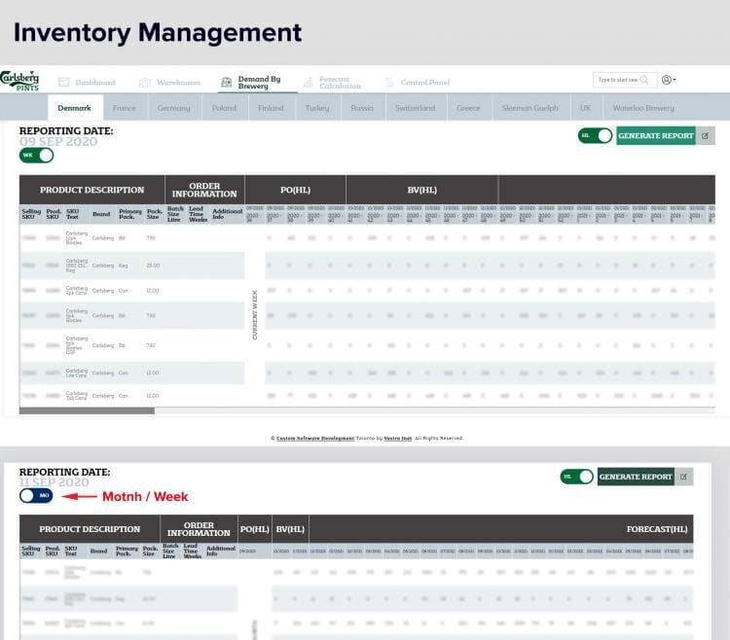The image size is (730, 640).
Task: Click upper table Batch Size Litre header
Action: coord(175,214)
